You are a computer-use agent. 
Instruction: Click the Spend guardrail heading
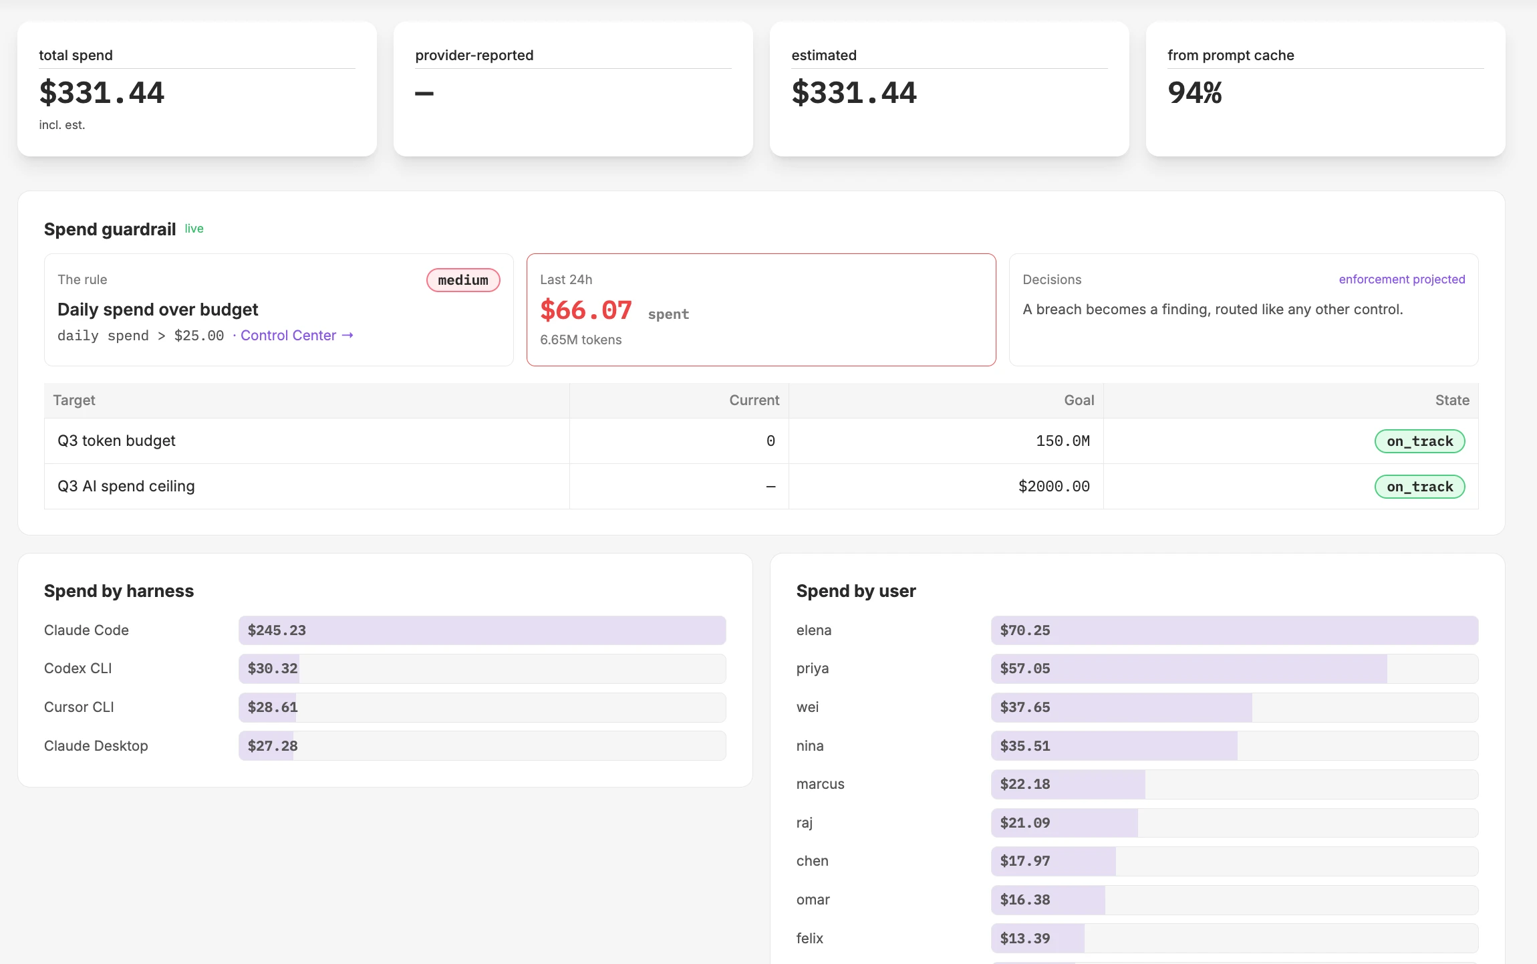click(110, 229)
